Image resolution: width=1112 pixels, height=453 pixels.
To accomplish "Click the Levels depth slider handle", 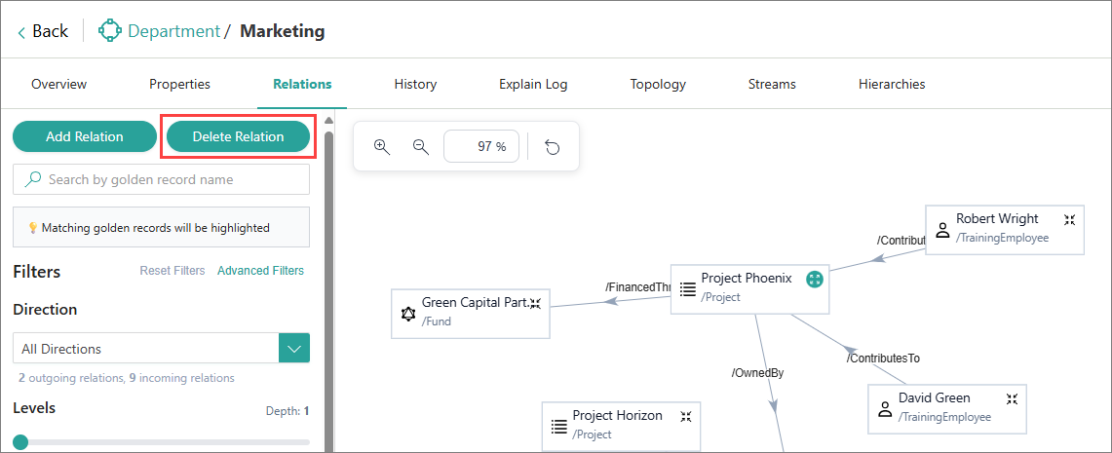I will [x=20, y=442].
